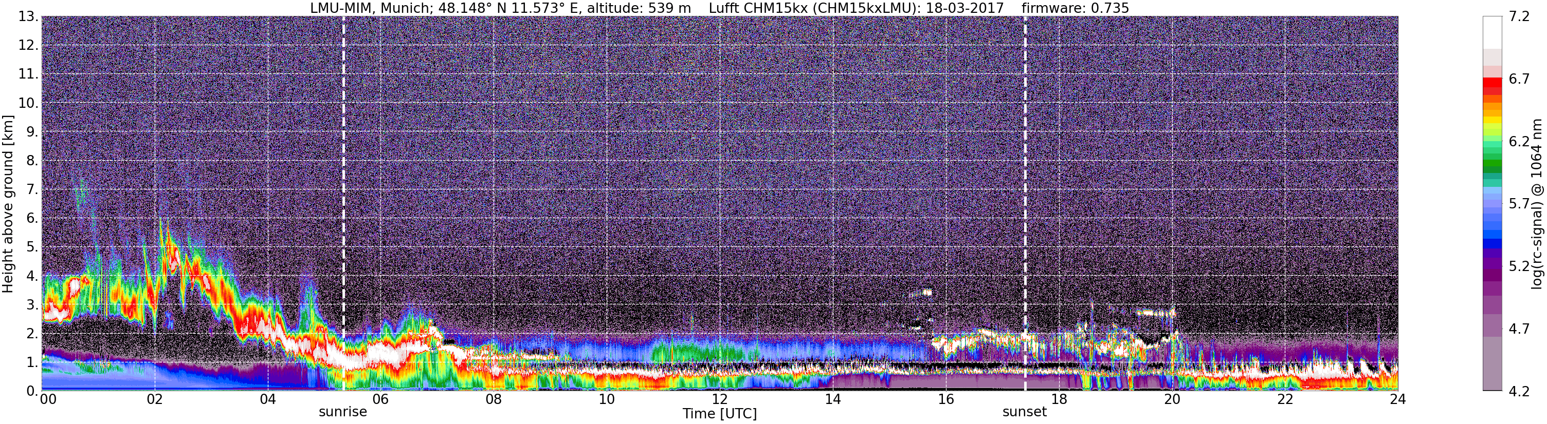Screen dimensions: 1547x424
Task: Click the x-axis tick label 20
Action: tap(1172, 399)
